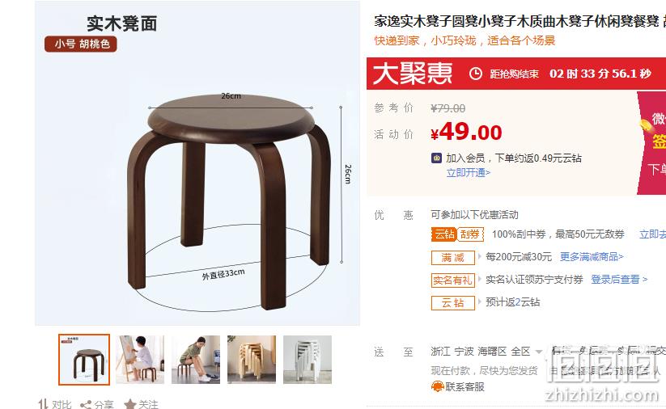
Task: Expand the 满减 promotion details arrow
Action: [x=480, y=256]
